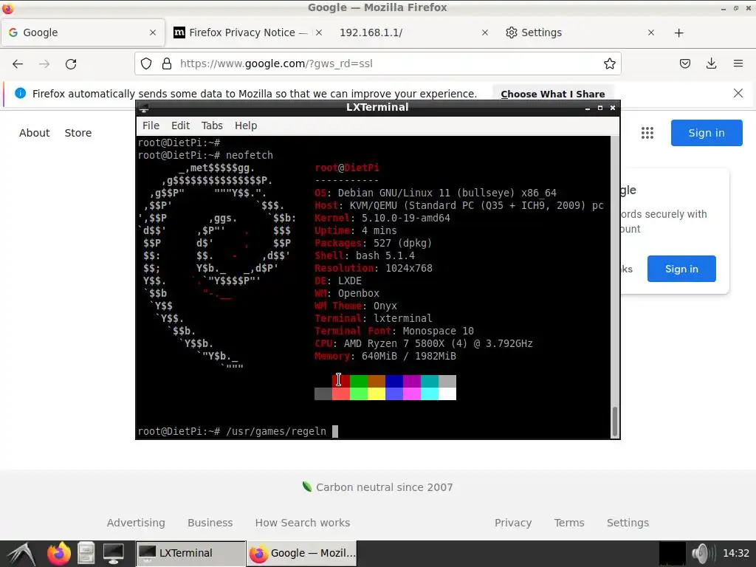Screen dimensions: 756x567
Task: Bookmark this page with the star
Action: pos(609,63)
